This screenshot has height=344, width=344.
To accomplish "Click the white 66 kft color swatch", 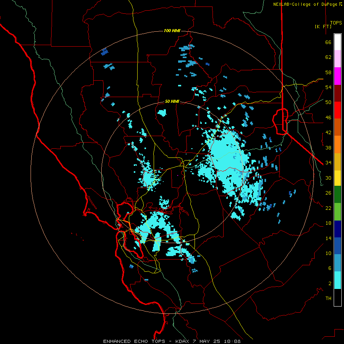I will point(338,42).
